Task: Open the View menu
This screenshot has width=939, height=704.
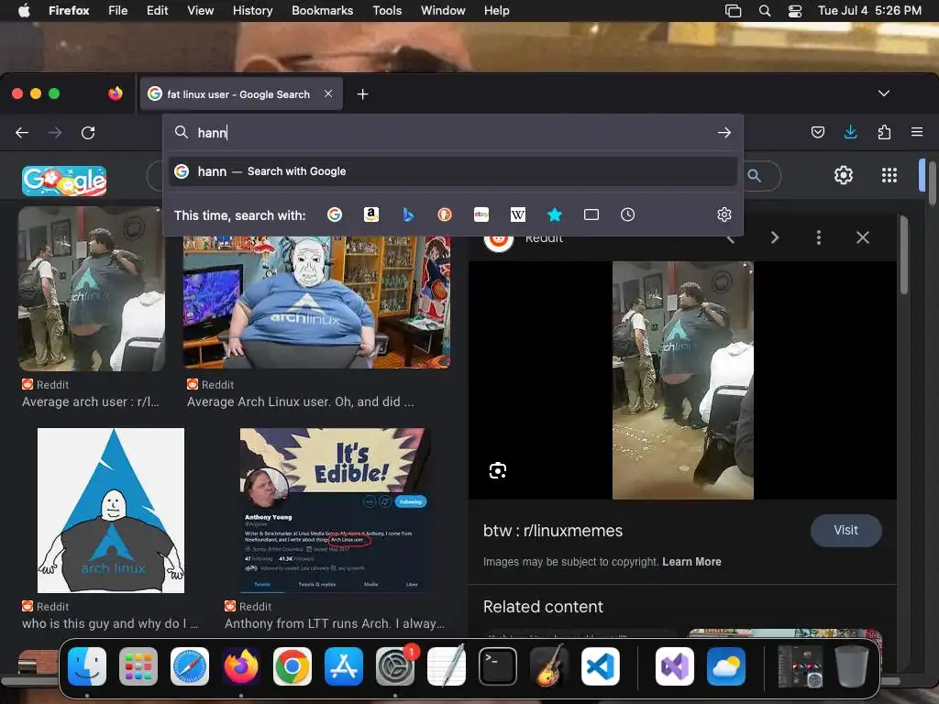Action: (x=200, y=10)
